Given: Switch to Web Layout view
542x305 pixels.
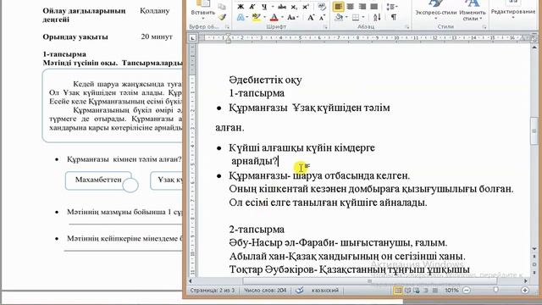Looking at the screenshot, I should point(417,290).
